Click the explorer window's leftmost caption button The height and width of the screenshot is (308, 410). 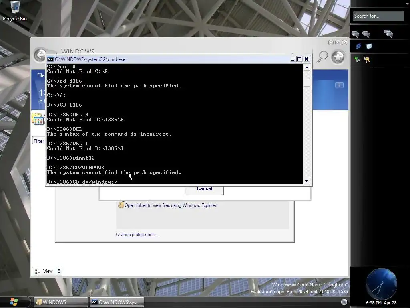click(x=331, y=43)
